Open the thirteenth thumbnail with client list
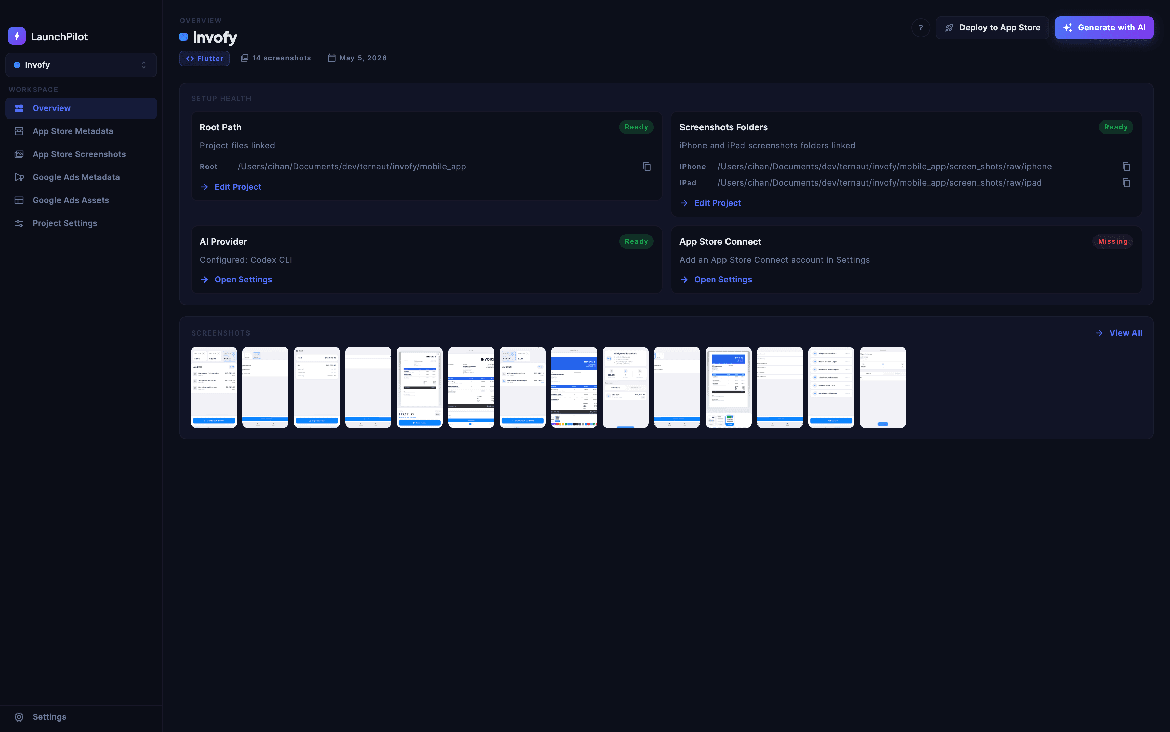The height and width of the screenshot is (732, 1170). point(831,387)
